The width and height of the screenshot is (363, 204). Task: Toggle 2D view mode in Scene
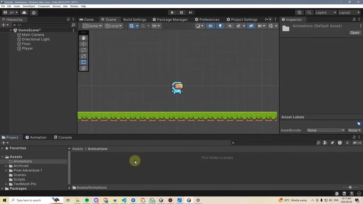point(210,26)
